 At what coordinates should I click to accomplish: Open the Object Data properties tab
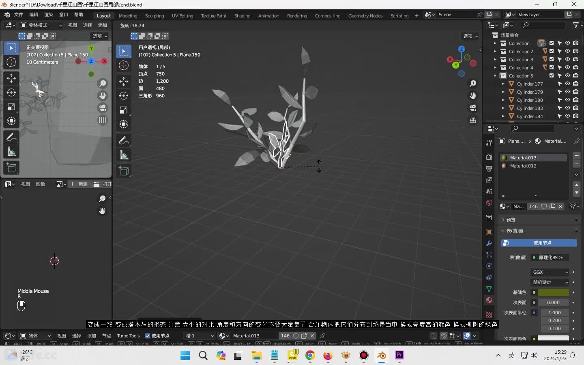coord(489,289)
